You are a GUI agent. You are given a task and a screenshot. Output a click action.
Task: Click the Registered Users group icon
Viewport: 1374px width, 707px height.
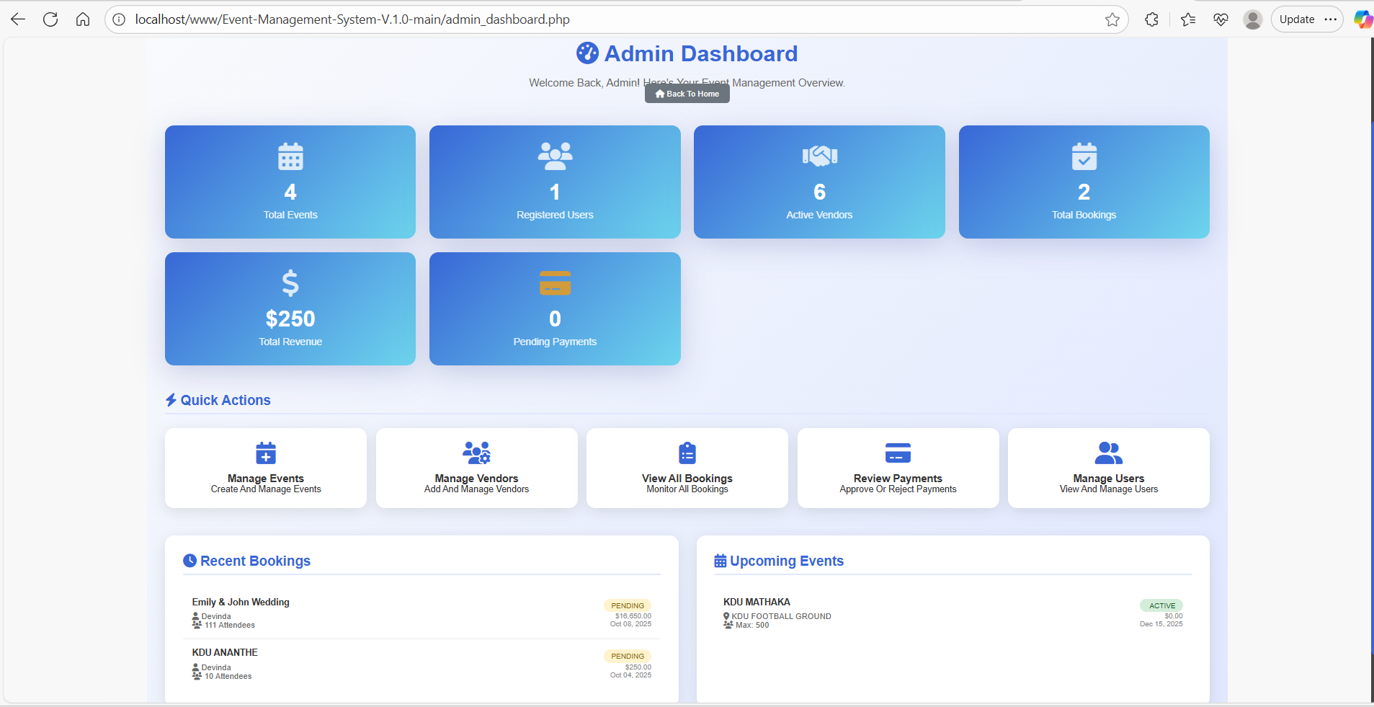pyautogui.click(x=555, y=156)
